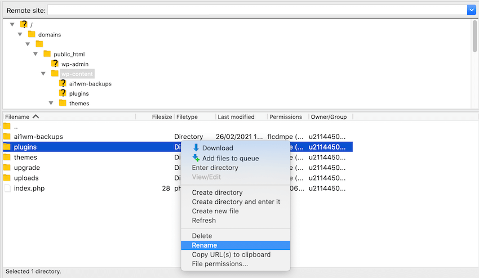Select Delete in the context menu

(x=202, y=236)
